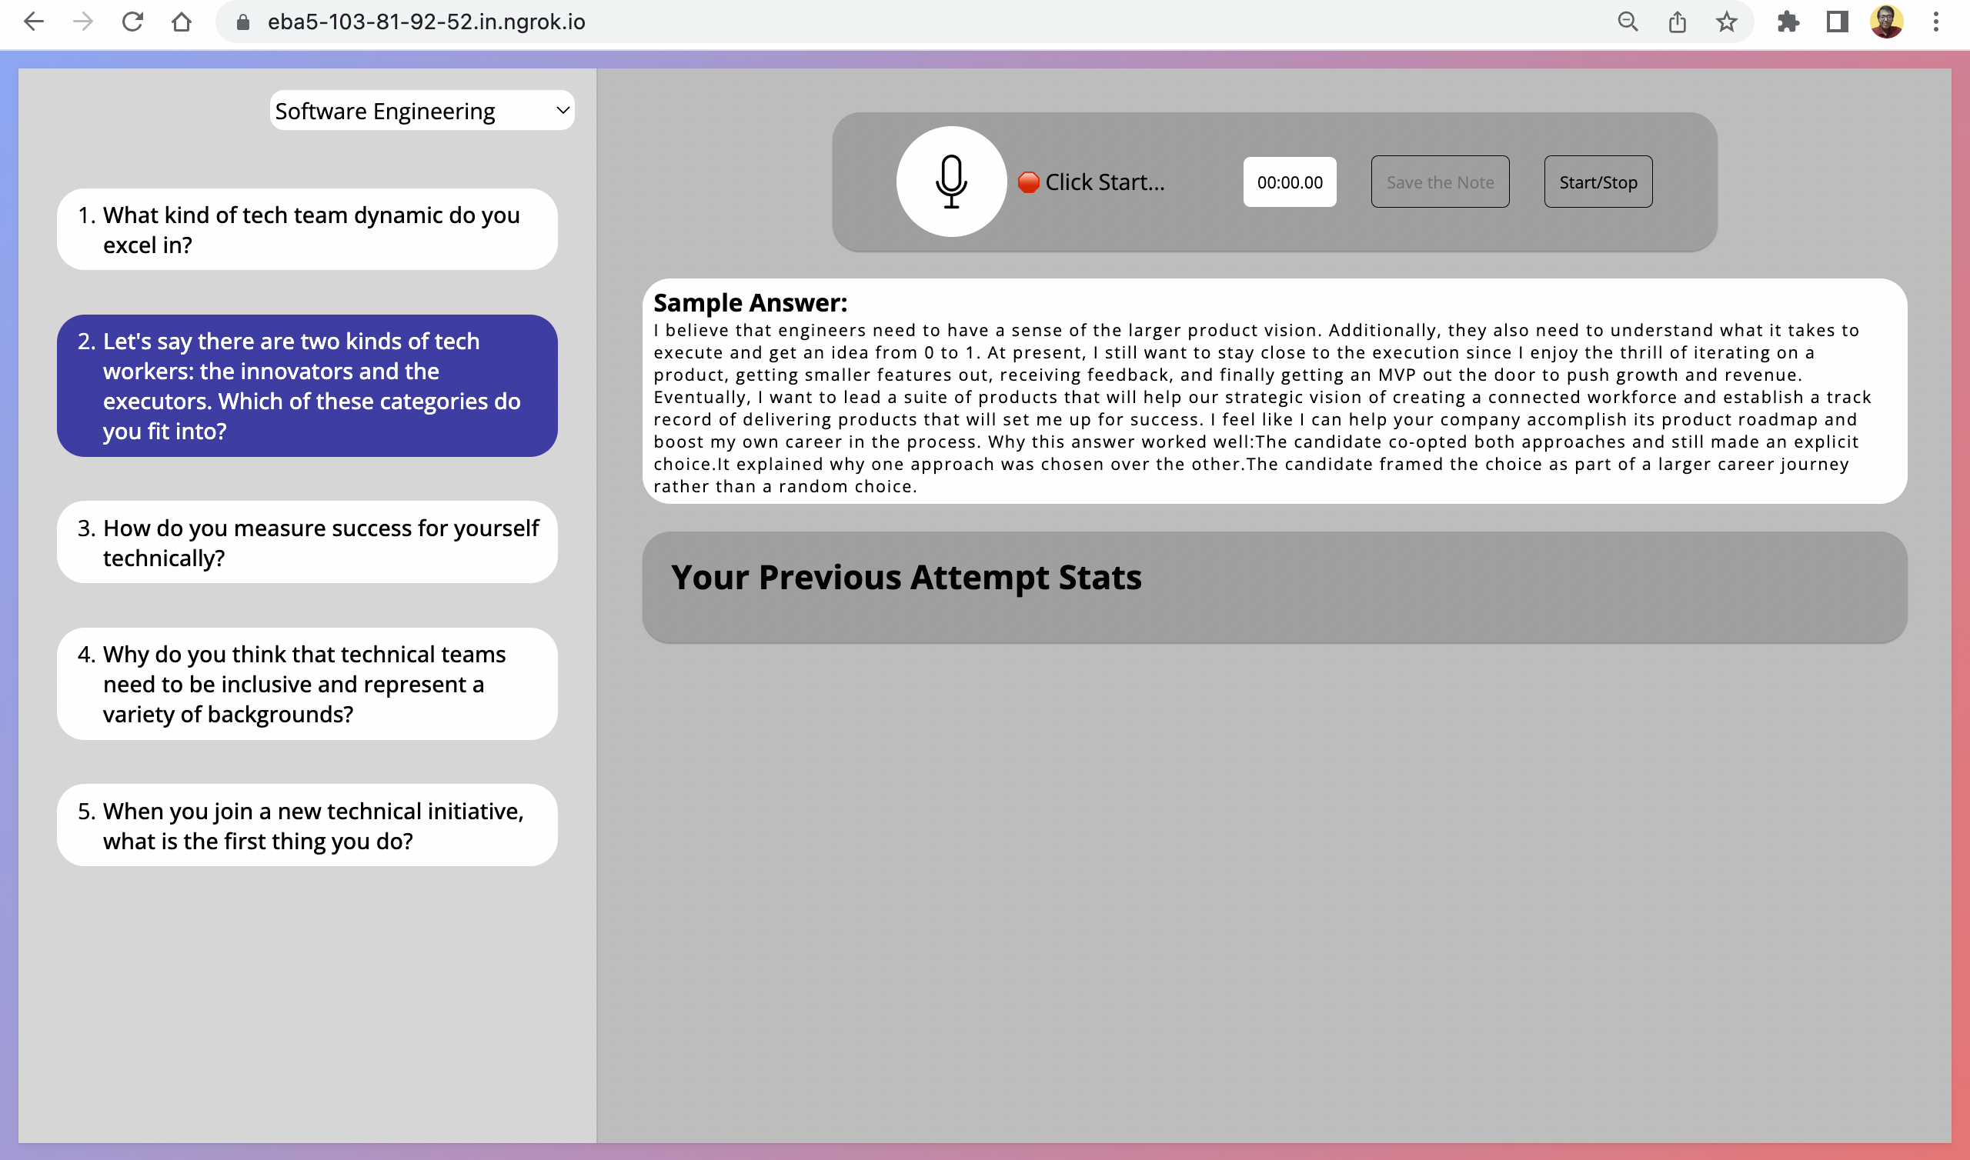Open the Chrome three-dot menu

pyautogui.click(x=1935, y=22)
